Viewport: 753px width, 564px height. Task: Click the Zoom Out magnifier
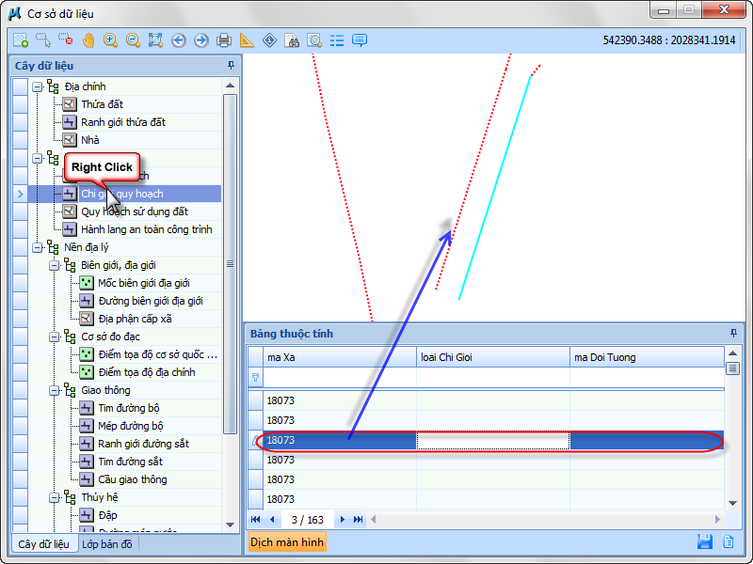[134, 40]
